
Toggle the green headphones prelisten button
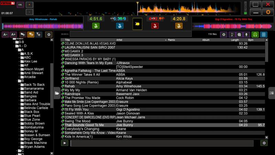coord(255,34)
